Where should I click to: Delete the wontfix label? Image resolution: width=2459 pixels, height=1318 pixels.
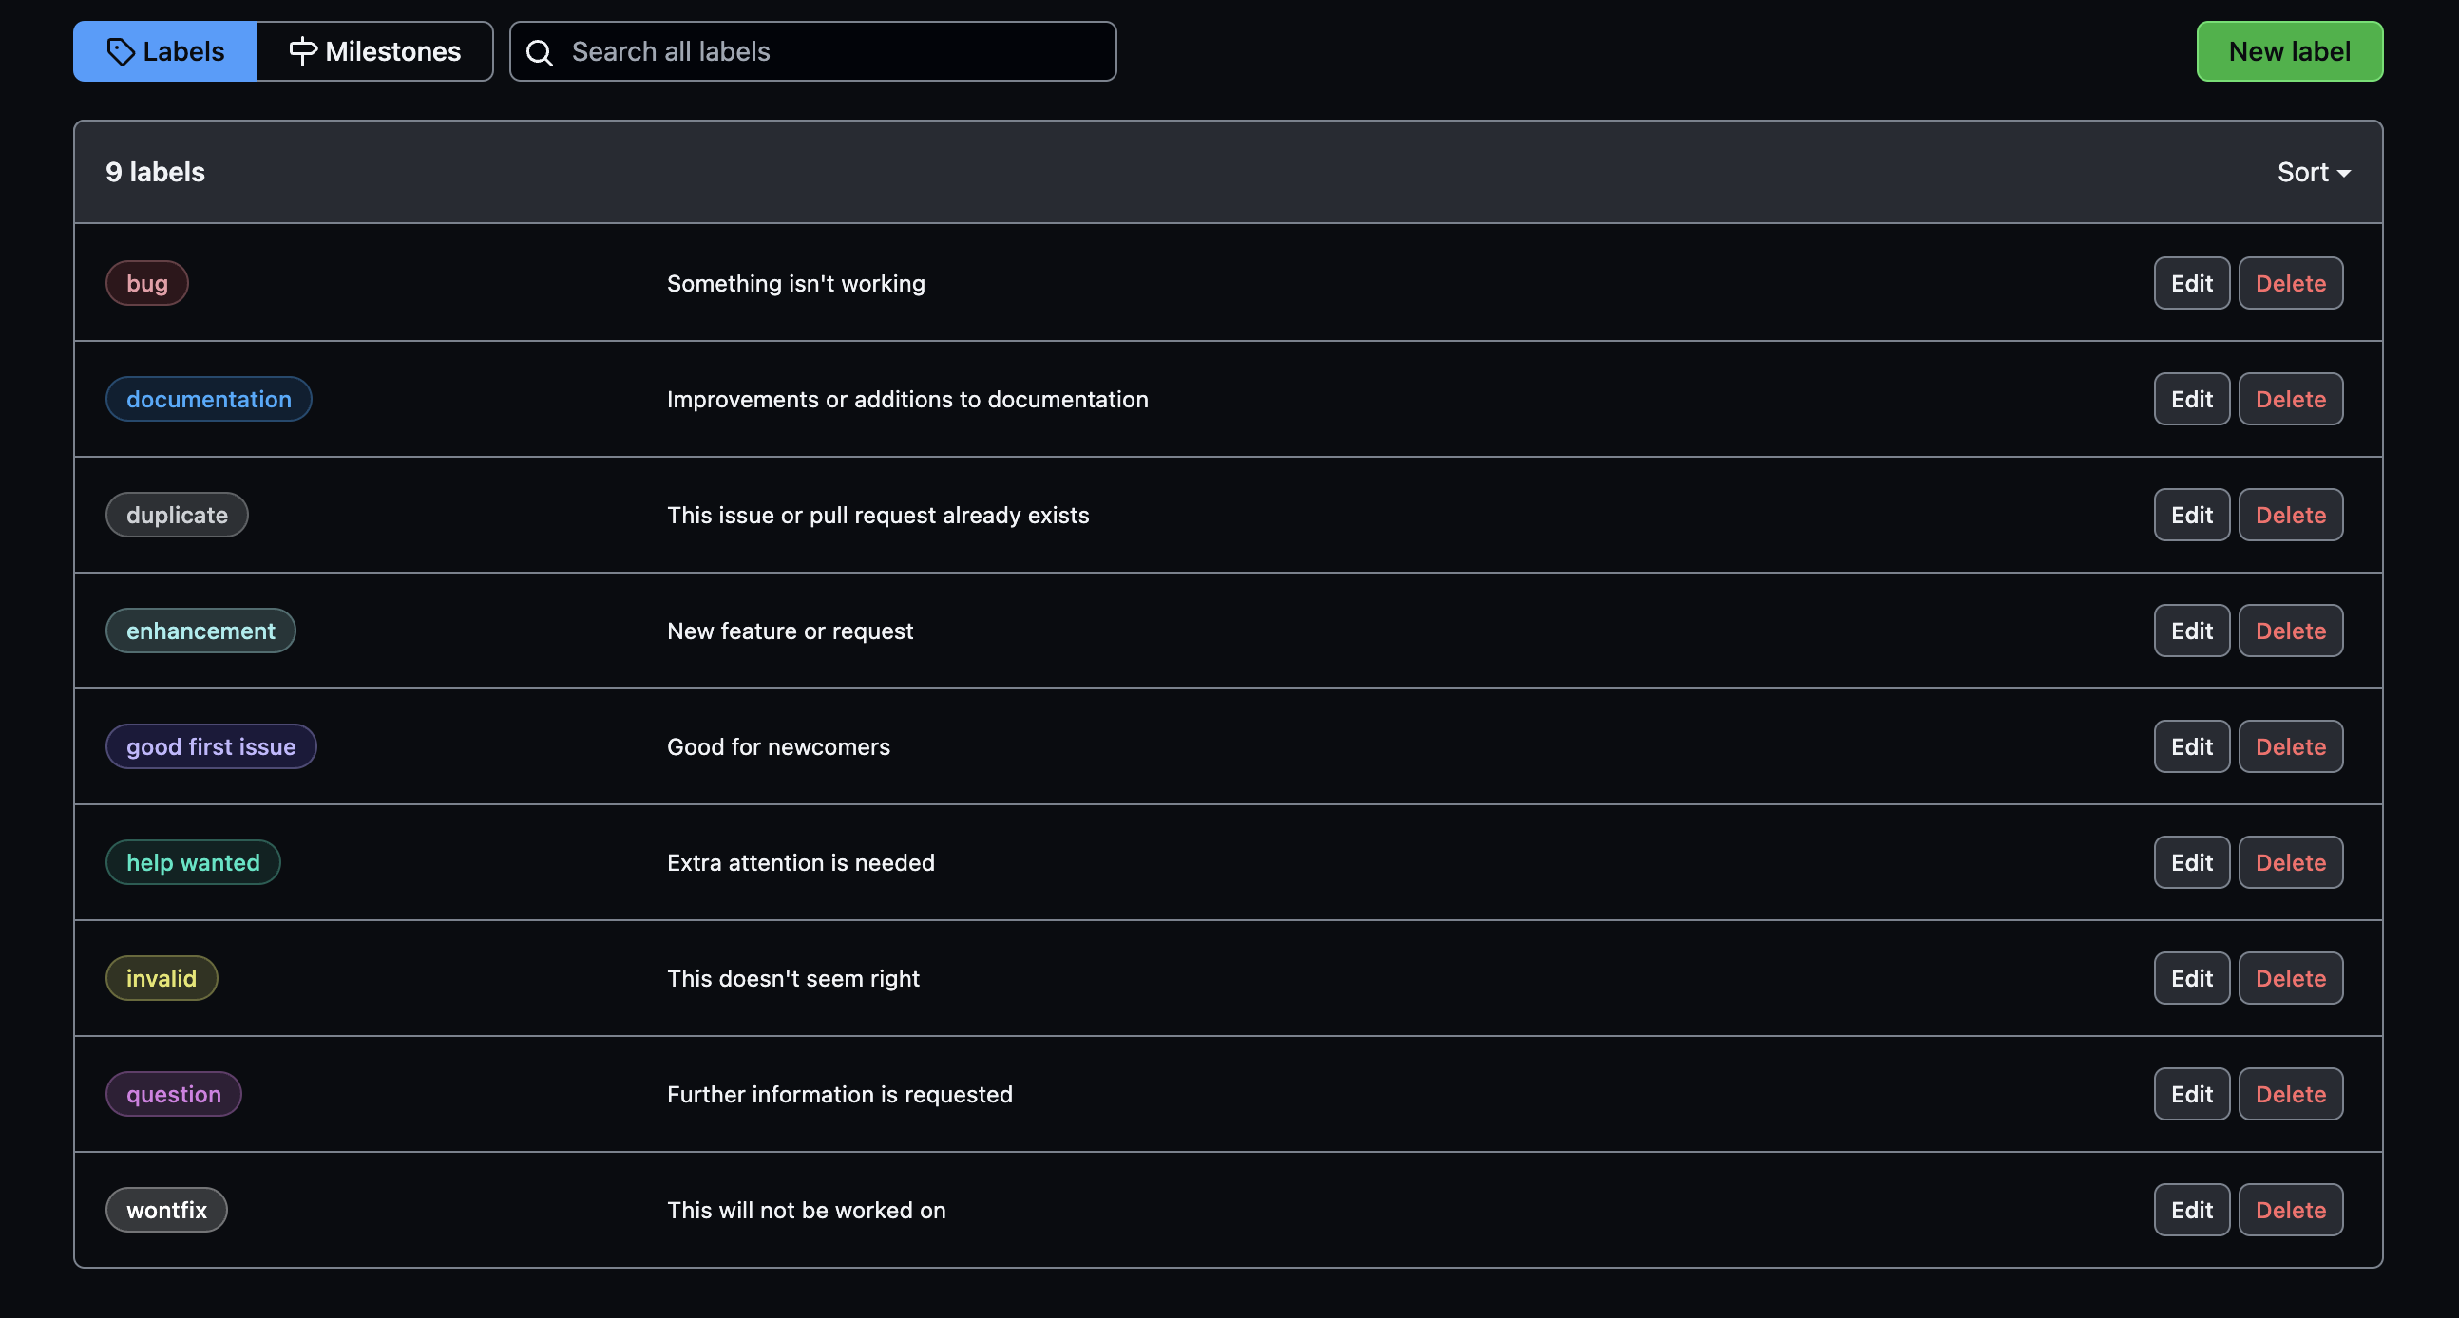(x=2289, y=1211)
